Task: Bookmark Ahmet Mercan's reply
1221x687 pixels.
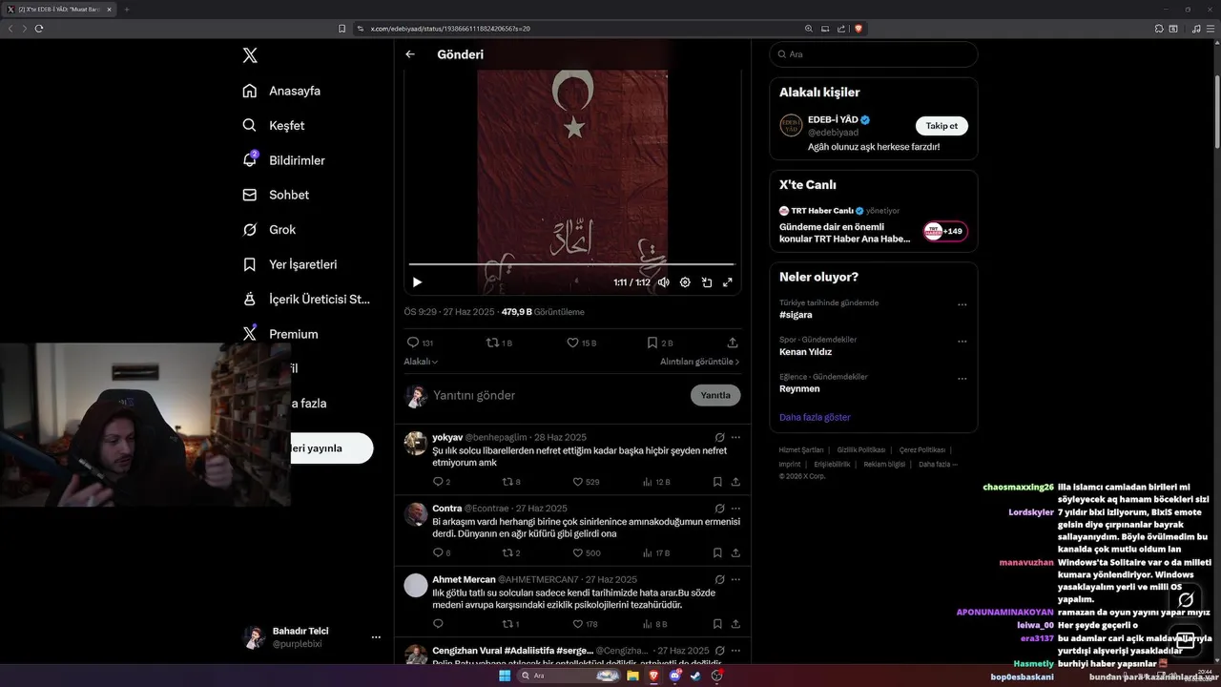Action: [x=717, y=624]
